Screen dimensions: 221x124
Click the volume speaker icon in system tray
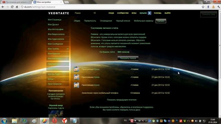196,121
